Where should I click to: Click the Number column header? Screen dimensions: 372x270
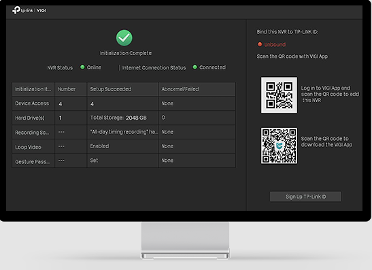pos(67,89)
